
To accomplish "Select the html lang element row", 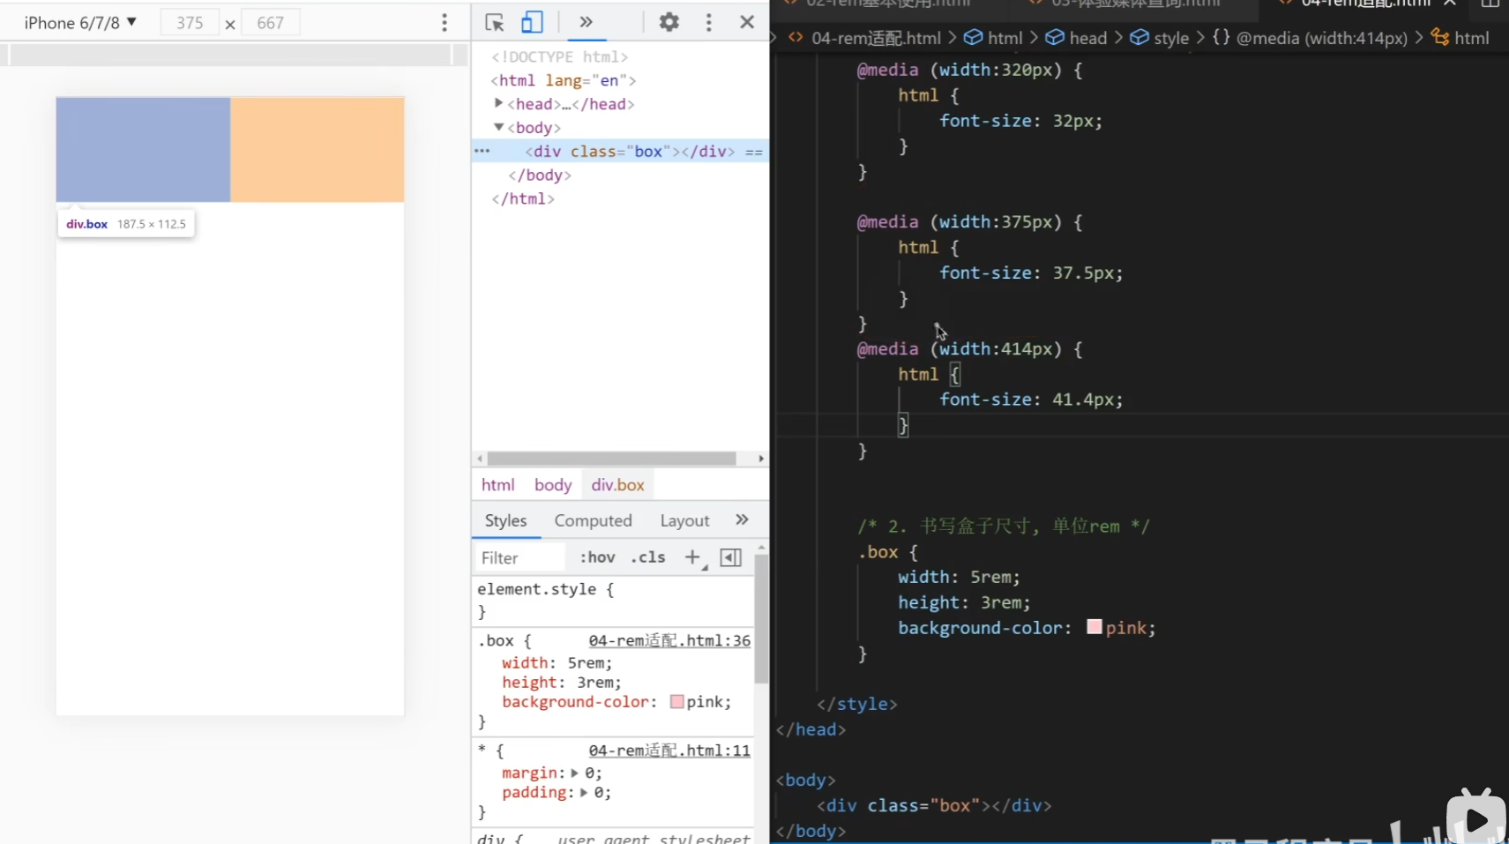I will [564, 80].
